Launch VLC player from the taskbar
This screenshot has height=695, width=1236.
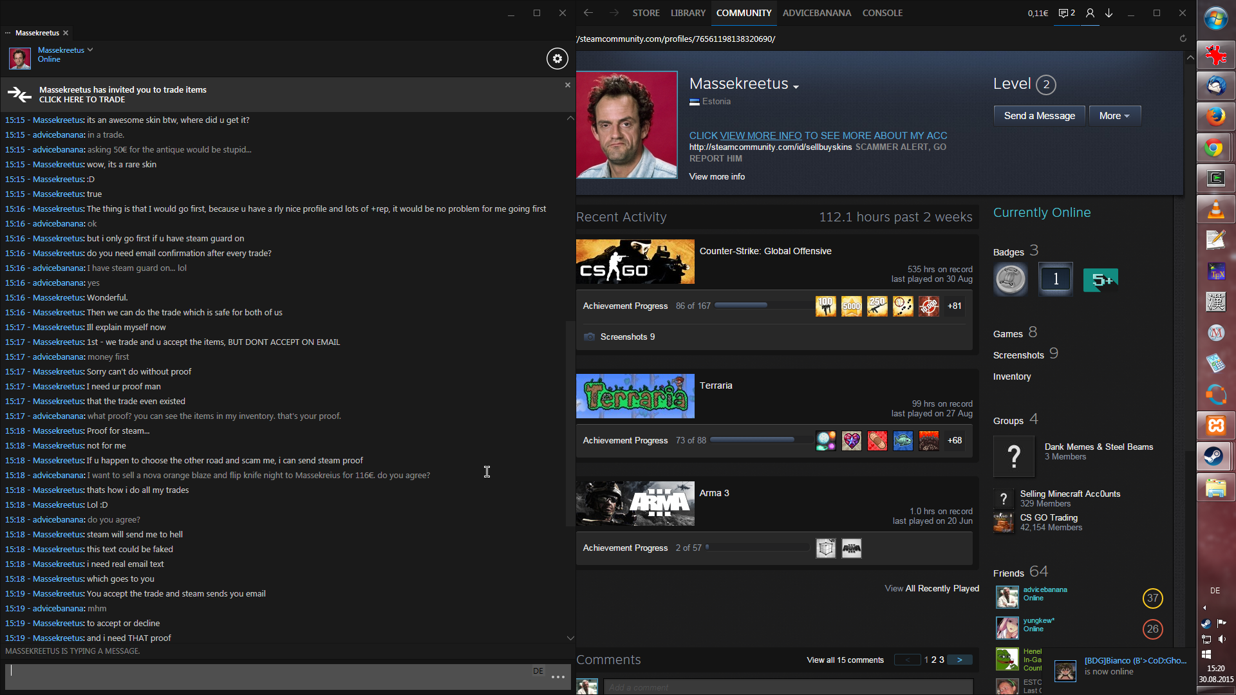click(1215, 210)
